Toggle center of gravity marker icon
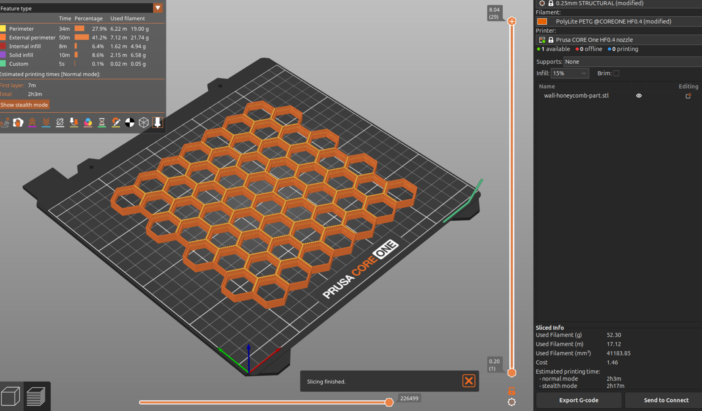The image size is (702, 411). [130, 123]
